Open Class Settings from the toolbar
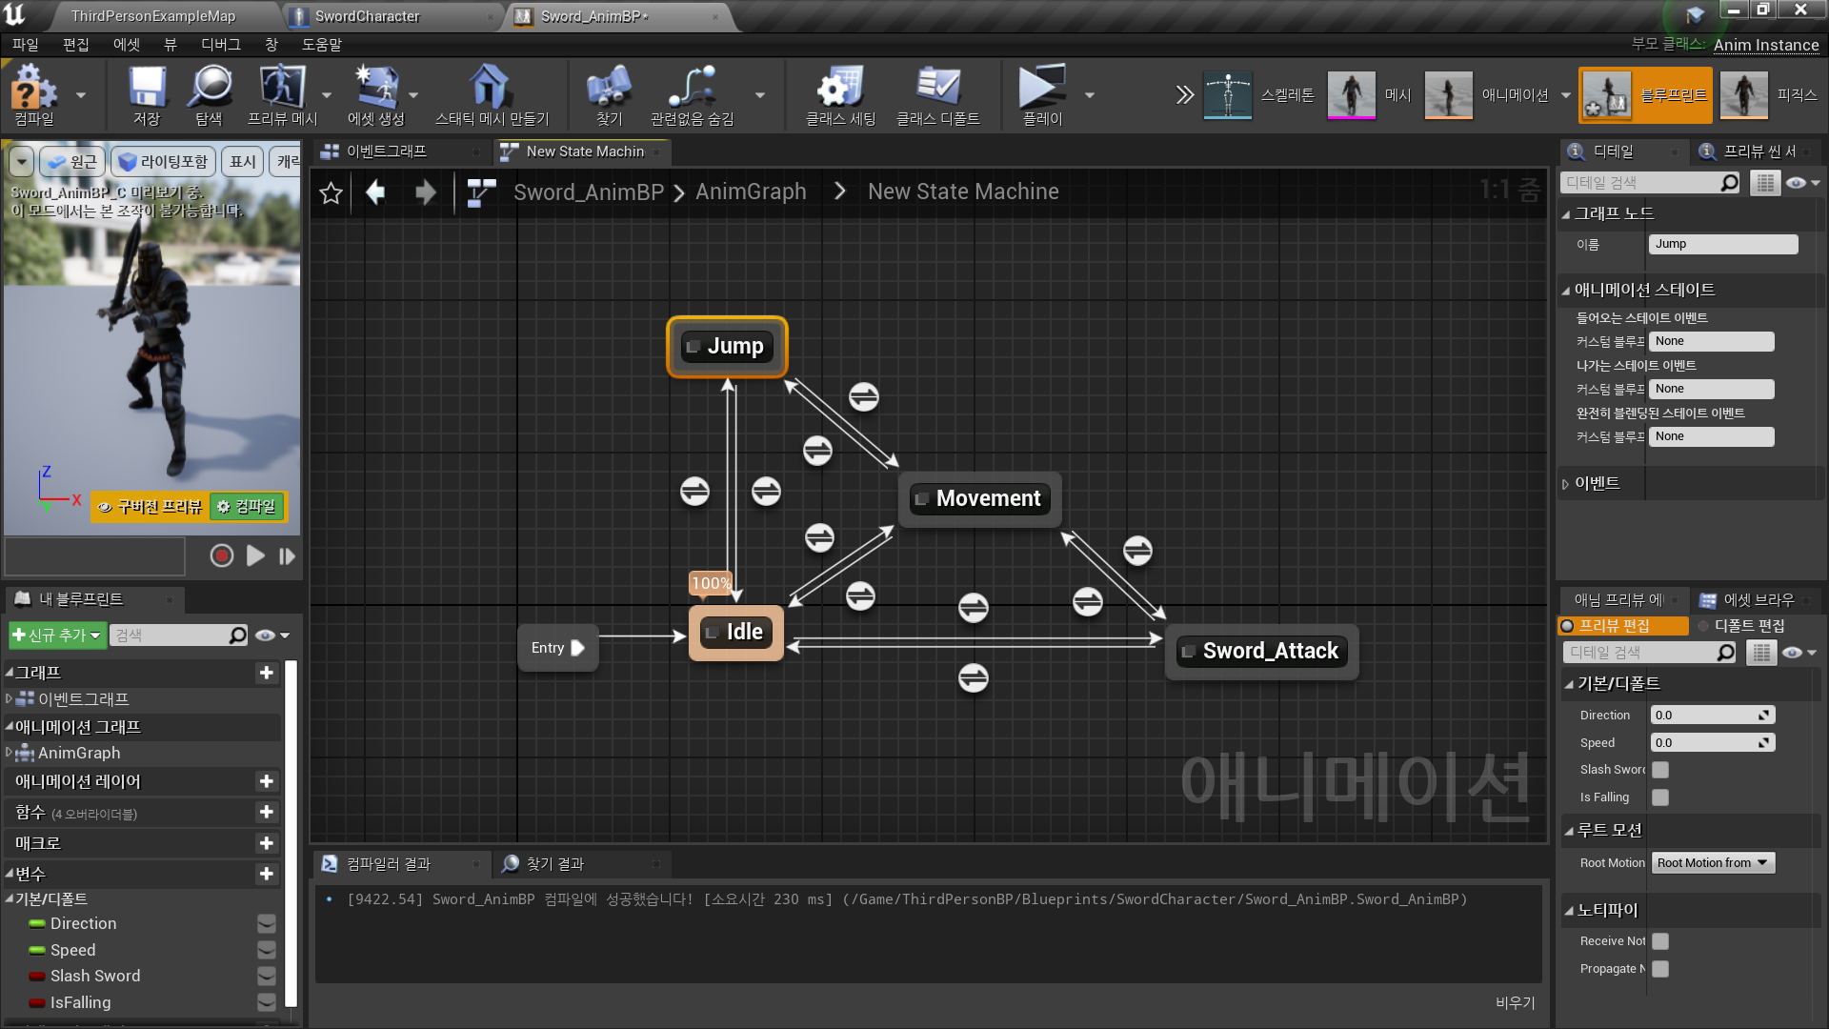The height and width of the screenshot is (1029, 1829). [x=838, y=94]
